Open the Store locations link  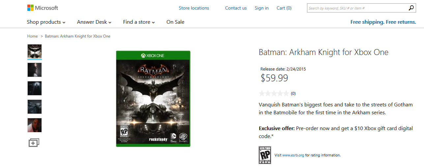click(x=194, y=8)
